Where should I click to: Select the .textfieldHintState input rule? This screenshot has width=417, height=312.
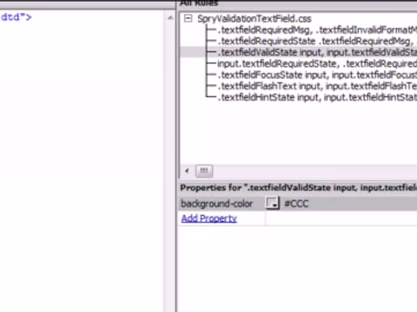point(317,97)
